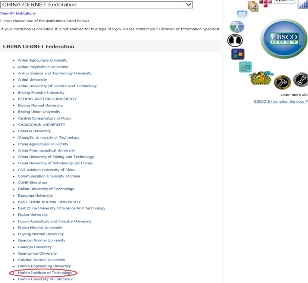Pick BEIJING JIAOTONG UNIVERSITY
This screenshot has width=308, height=283.
47,99
